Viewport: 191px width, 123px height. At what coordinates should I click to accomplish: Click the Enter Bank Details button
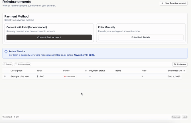(x=141, y=37)
